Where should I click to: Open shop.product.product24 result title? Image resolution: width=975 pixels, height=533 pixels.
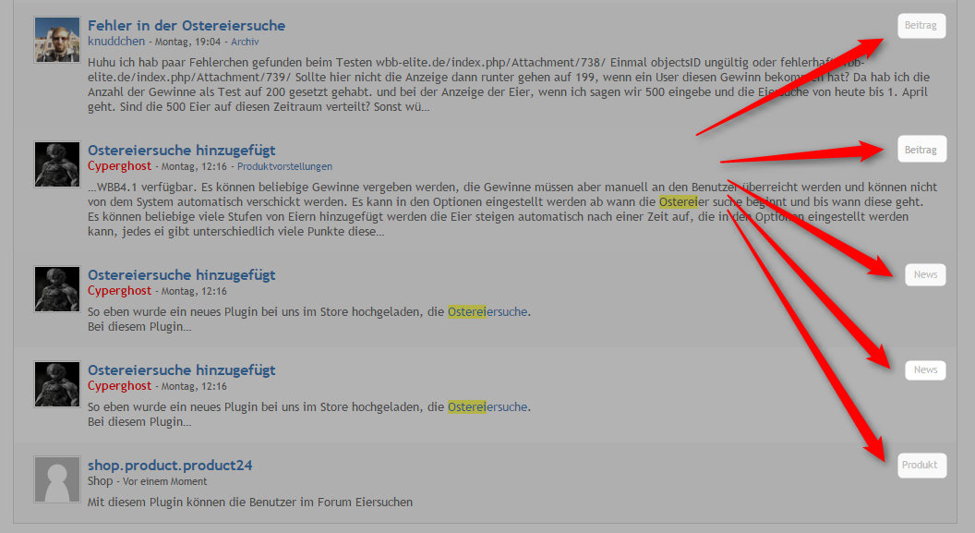click(170, 466)
